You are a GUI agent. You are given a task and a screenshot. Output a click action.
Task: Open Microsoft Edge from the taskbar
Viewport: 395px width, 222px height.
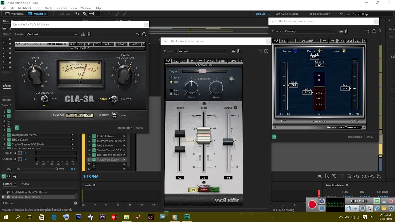pyautogui.click(x=54, y=217)
